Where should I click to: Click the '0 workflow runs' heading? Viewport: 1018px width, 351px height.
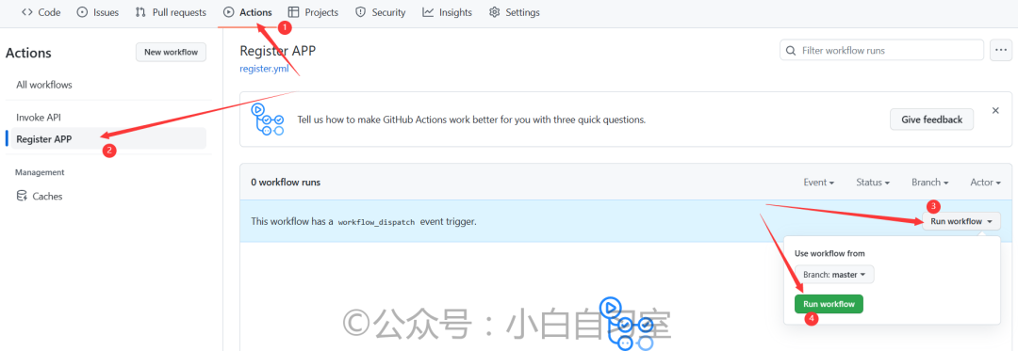pyautogui.click(x=286, y=183)
